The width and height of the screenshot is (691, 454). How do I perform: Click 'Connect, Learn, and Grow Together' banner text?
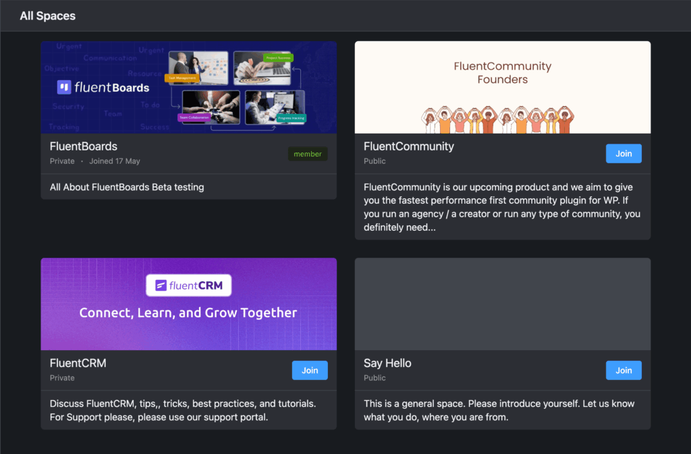tap(188, 312)
